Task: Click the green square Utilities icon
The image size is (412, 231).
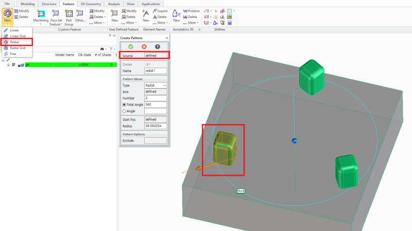Action: [229, 11]
